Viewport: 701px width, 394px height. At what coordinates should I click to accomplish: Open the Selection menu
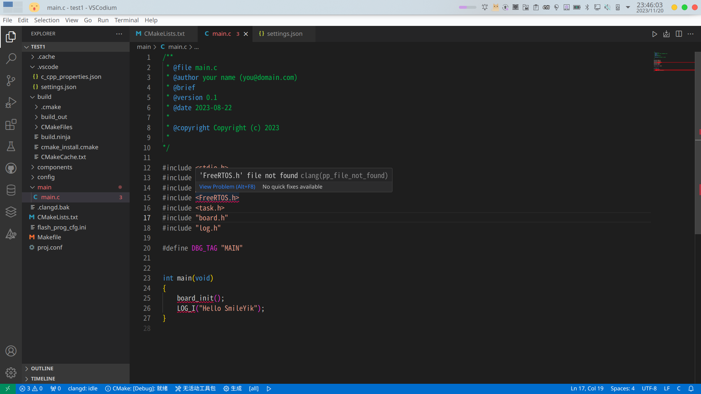(47, 20)
